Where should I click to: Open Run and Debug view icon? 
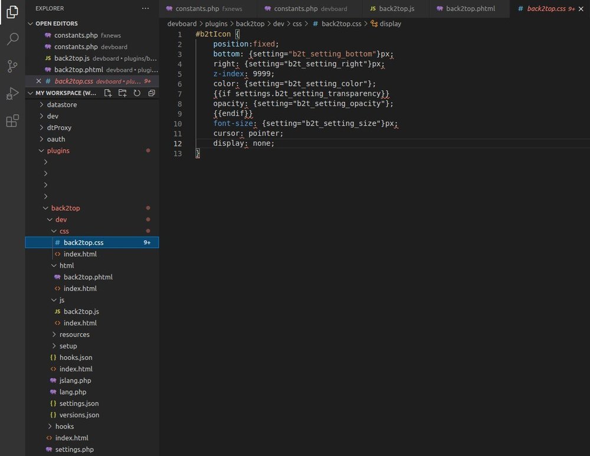(x=12, y=93)
